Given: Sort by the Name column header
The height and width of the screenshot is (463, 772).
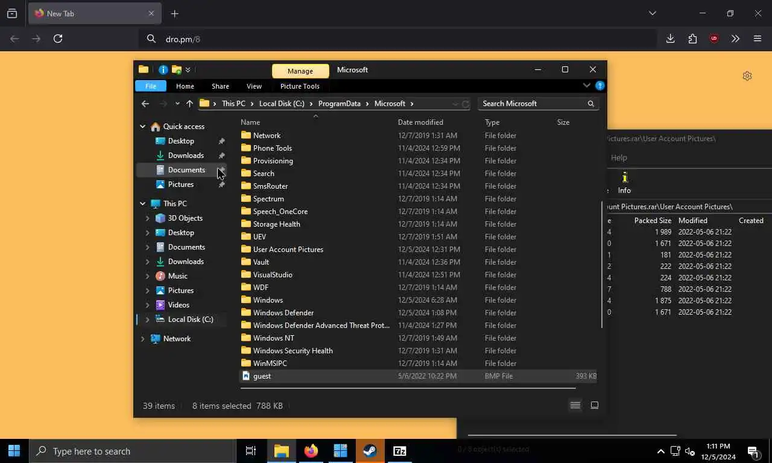Looking at the screenshot, I should [250, 122].
